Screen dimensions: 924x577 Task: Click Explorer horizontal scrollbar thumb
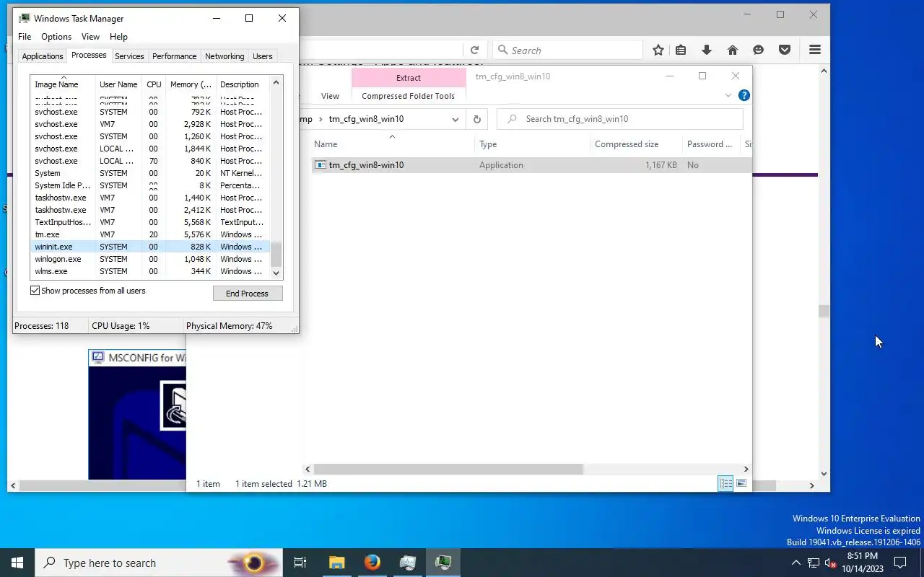pyautogui.click(x=448, y=469)
